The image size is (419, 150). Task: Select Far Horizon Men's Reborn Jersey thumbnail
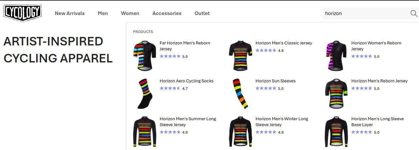pyautogui.click(x=145, y=56)
